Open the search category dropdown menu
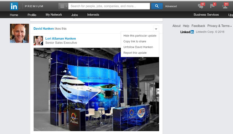 coord(63,6)
